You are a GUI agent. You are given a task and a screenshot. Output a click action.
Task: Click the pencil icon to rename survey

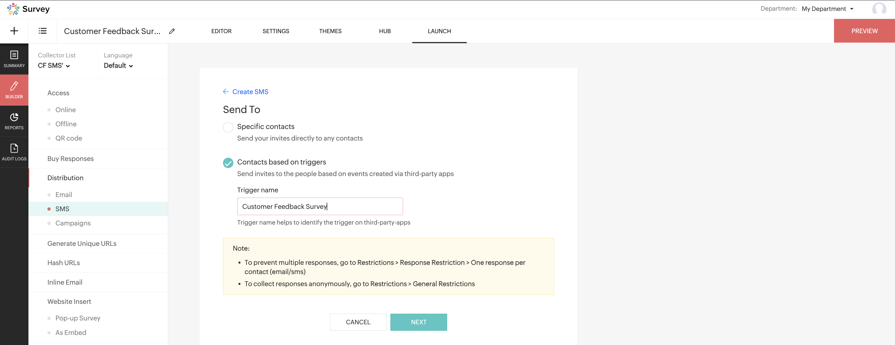[x=172, y=31]
